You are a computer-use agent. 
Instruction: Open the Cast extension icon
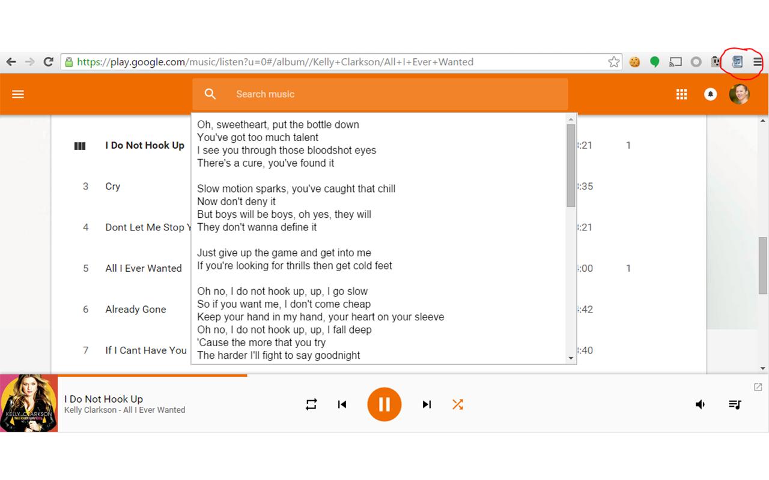(676, 62)
